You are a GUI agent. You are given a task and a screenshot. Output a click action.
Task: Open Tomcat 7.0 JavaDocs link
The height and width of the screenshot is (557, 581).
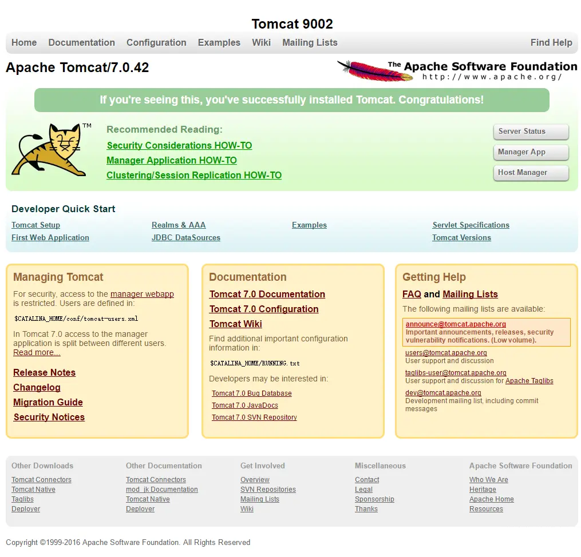[x=245, y=405]
